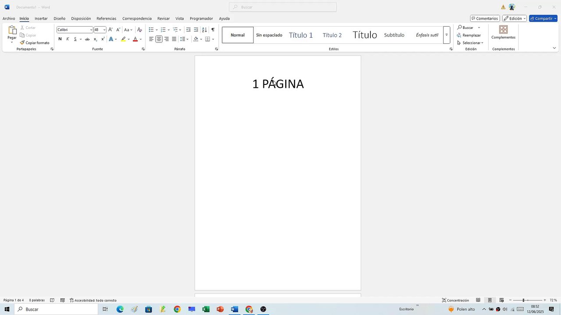The image size is (561, 315).
Task: Switch to Disposición tab
Action: coord(81,18)
